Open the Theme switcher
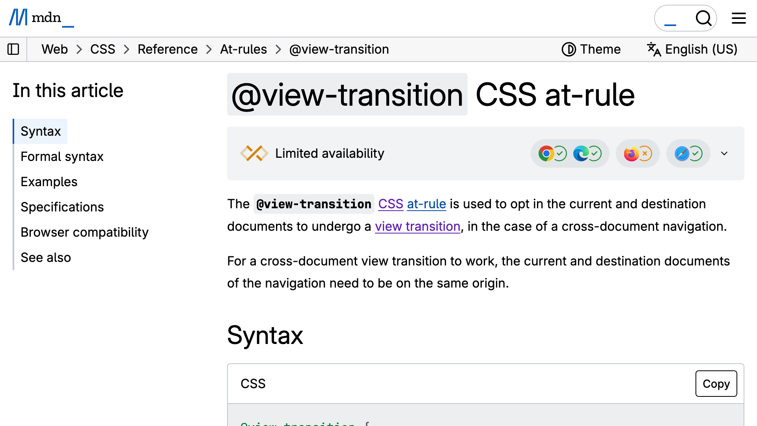757x426 pixels. (591, 49)
